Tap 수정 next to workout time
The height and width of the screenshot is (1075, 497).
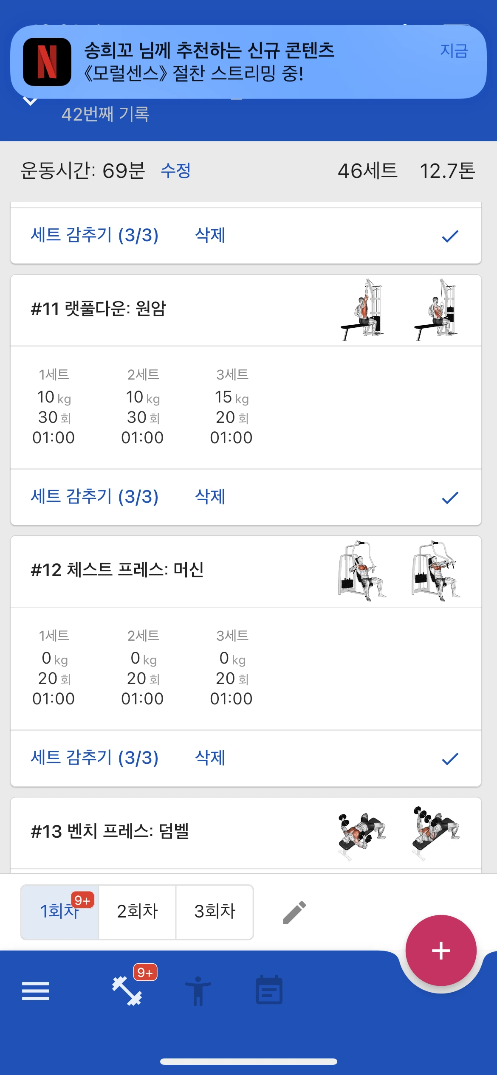175,171
